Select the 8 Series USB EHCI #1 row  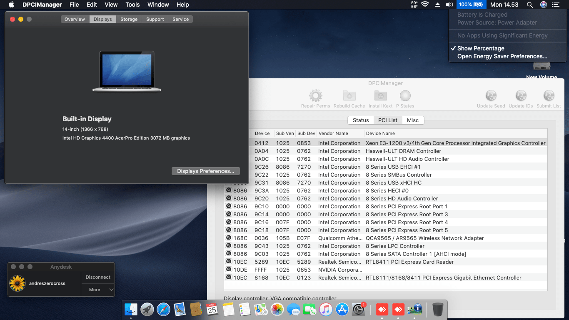(385, 167)
